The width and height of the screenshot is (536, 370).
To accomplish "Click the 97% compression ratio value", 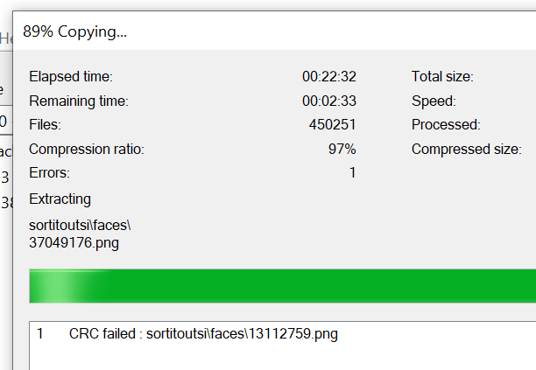I will tap(342, 149).
